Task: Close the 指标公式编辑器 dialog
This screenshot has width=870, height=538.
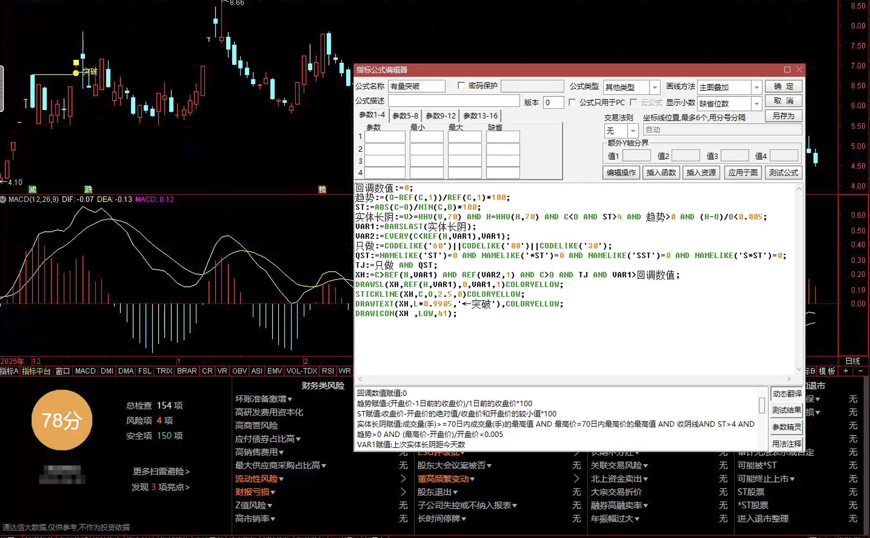Action: [x=799, y=70]
